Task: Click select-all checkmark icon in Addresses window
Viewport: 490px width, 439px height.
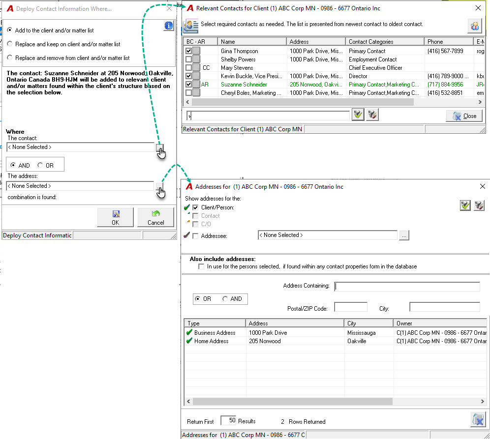Action: pos(465,205)
